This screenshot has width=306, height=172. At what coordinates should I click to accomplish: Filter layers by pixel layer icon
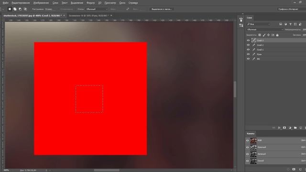click(281, 24)
